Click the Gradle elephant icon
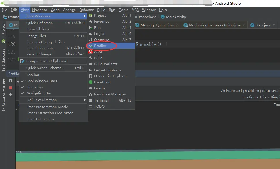This screenshot has height=169, width=280. (90, 88)
